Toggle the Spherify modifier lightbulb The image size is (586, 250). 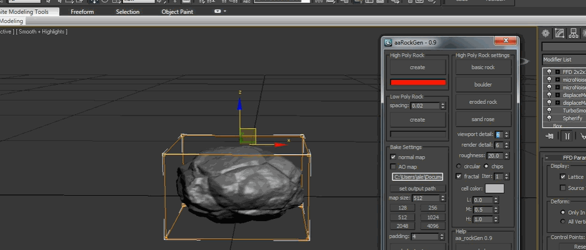pos(549,118)
